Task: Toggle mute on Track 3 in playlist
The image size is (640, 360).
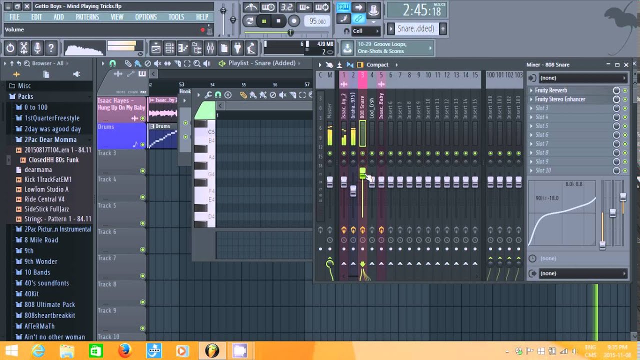Action: click(142, 171)
